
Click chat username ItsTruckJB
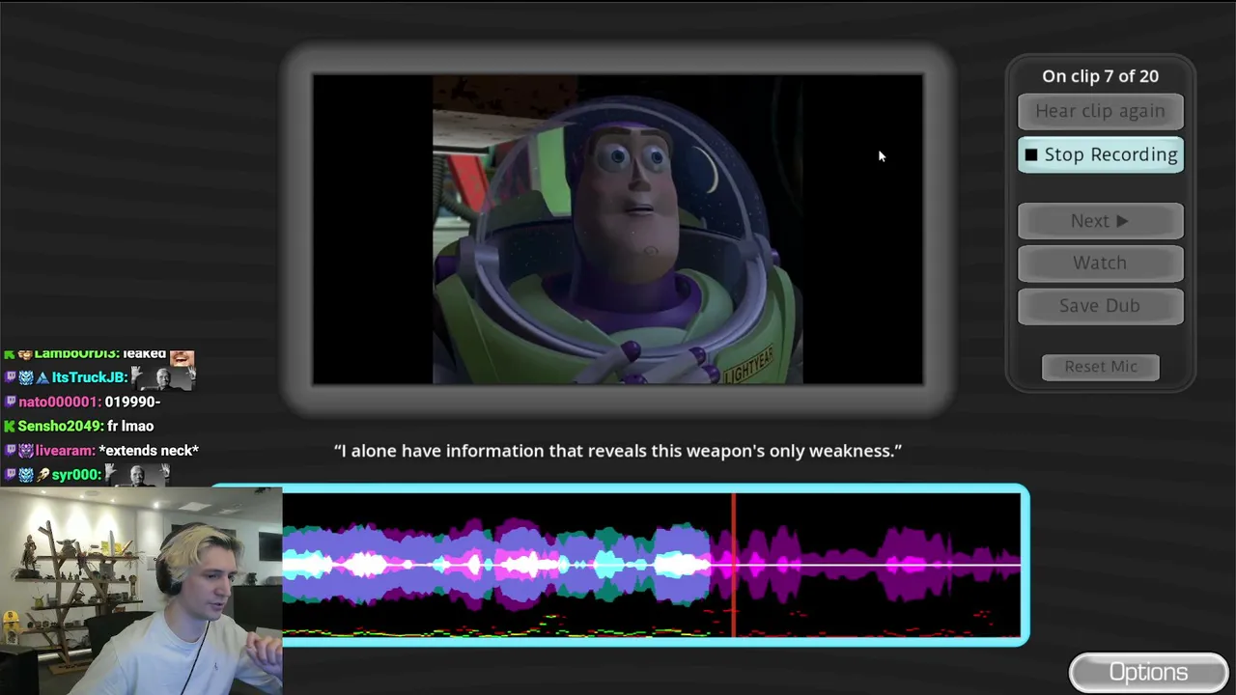point(88,377)
